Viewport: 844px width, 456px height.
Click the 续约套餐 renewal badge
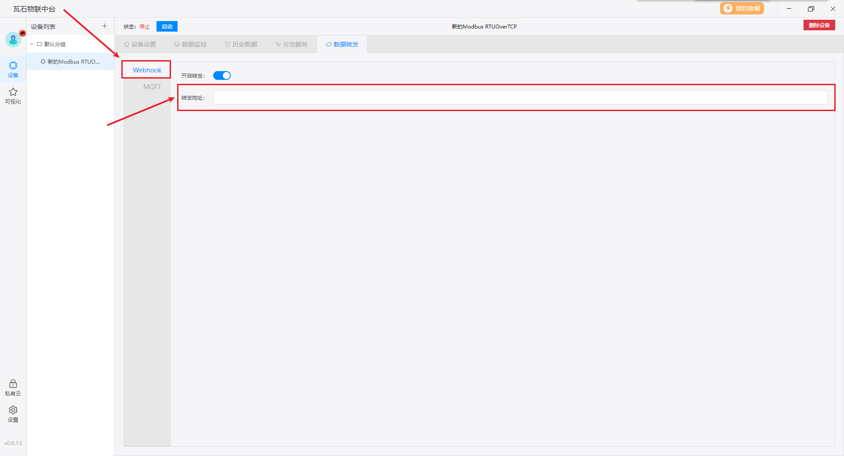point(742,9)
